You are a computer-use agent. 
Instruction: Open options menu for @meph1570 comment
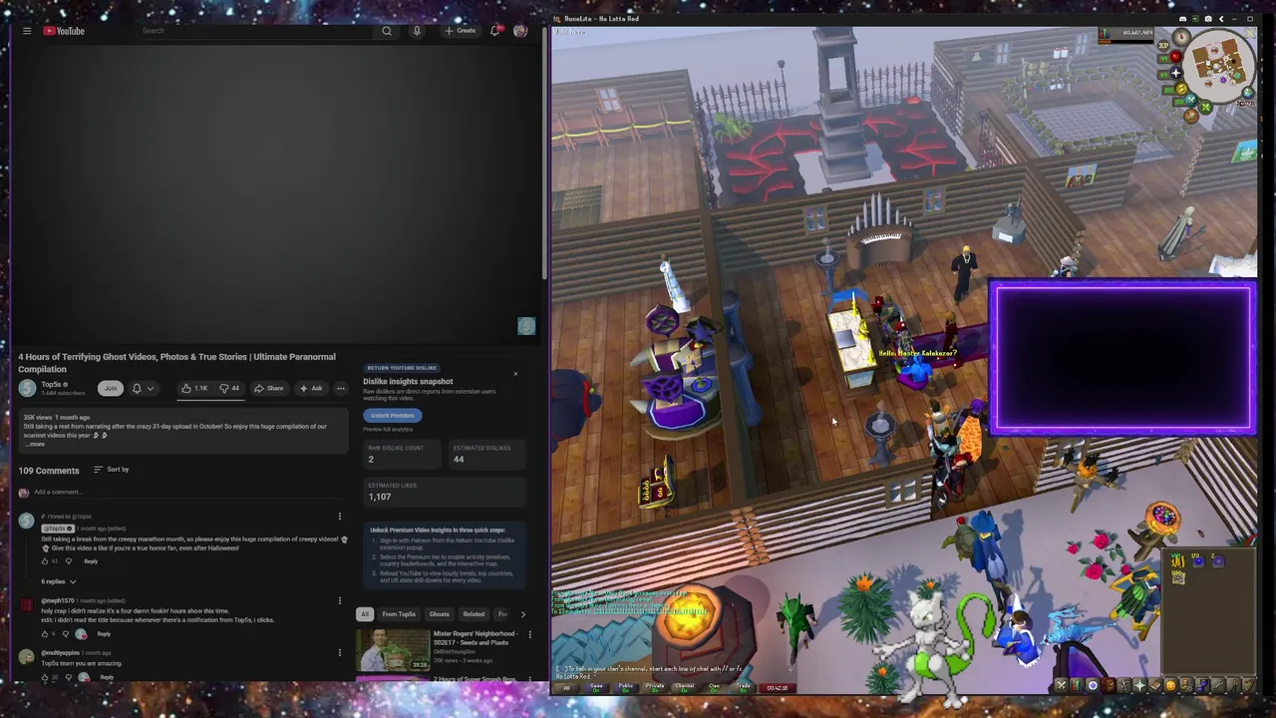[x=340, y=600]
